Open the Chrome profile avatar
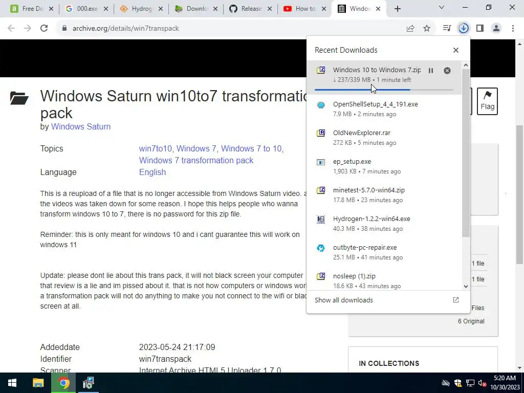The height and width of the screenshot is (393, 524). click(x=496, y=29)
